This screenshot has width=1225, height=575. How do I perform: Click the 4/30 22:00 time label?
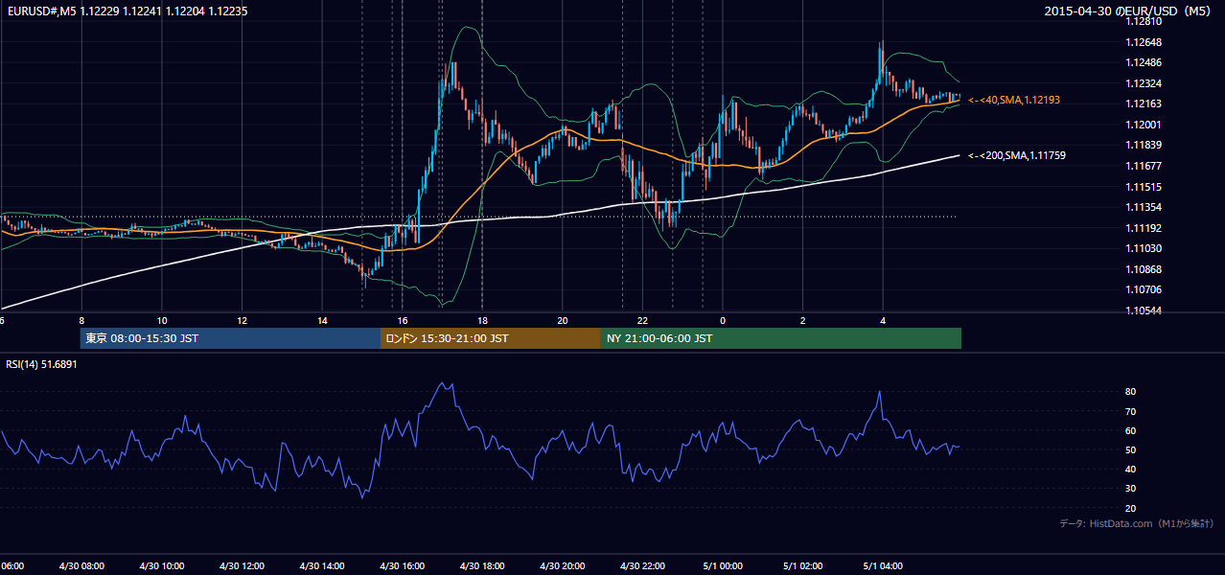point(643,566)
